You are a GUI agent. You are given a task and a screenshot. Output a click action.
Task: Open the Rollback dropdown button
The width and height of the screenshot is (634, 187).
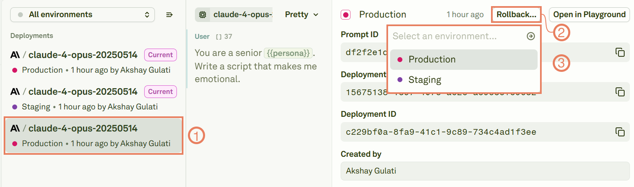point(516,15)
